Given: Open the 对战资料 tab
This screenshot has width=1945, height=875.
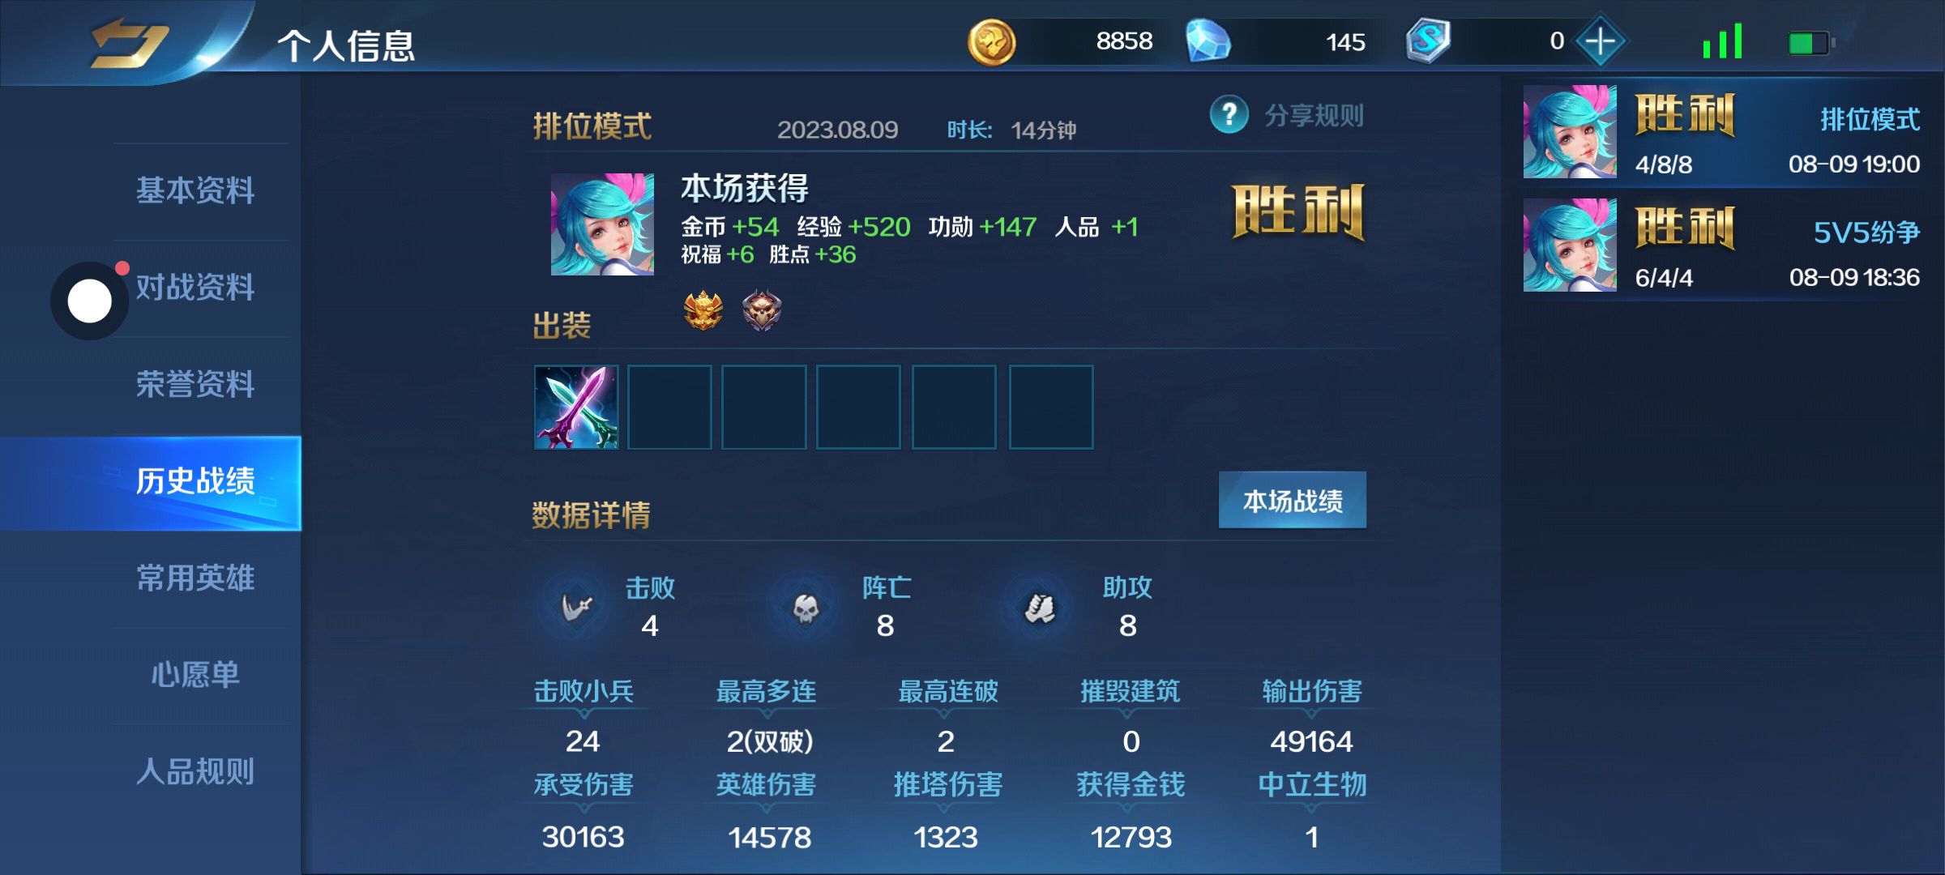Looking at the screenshot, I should [x=195, y=288].
